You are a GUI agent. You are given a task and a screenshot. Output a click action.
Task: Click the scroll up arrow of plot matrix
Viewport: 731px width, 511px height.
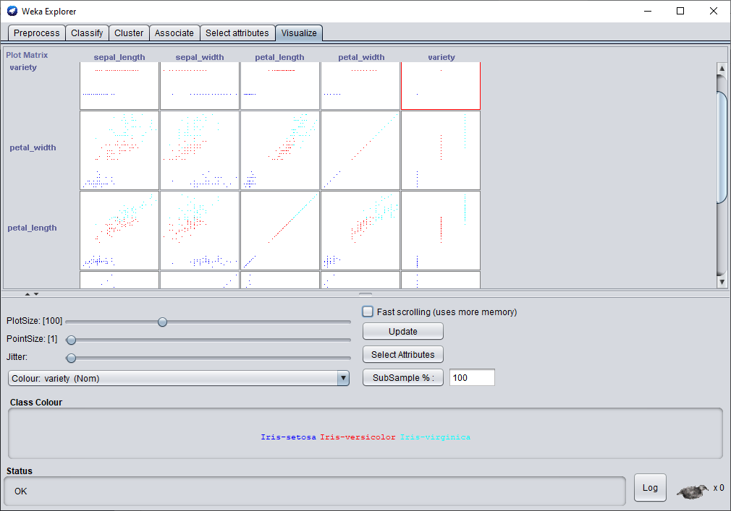point(721,69)
